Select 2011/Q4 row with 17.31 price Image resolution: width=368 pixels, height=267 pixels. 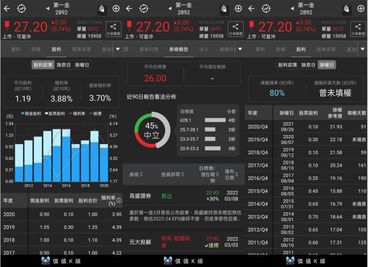(x=306, y=243)
